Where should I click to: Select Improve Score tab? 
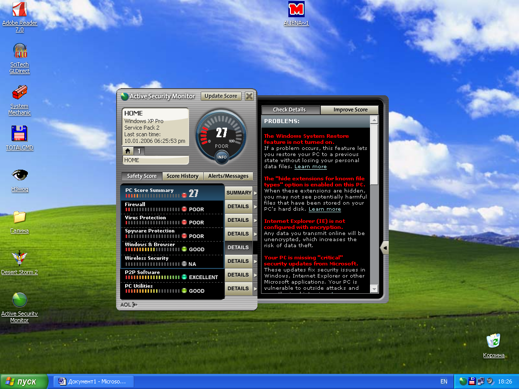[x=350, y=109]
